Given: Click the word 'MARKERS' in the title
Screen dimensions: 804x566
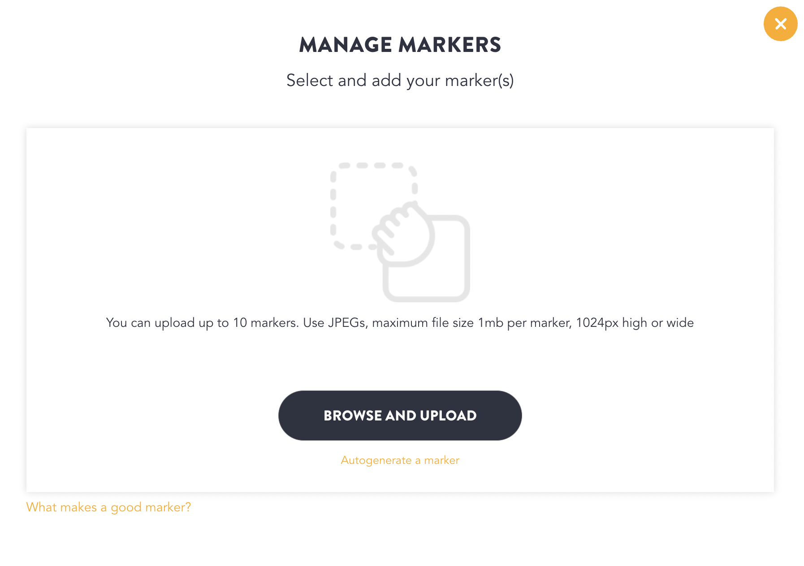Looking at the screenshot, I should pyautogui.click(x=450, y=45).
